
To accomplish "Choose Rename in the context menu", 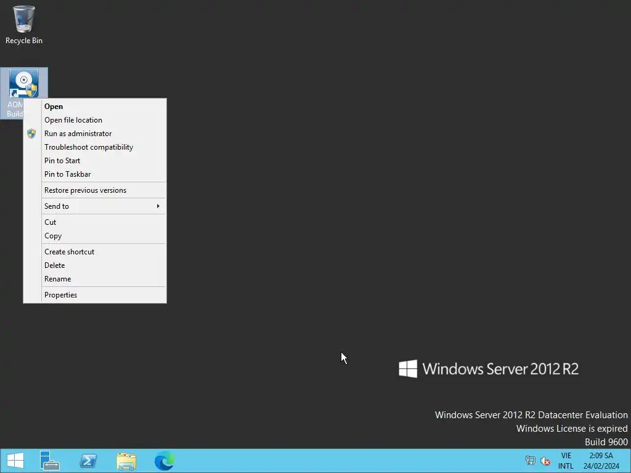I will point(95,279).
